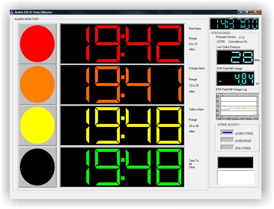Click the green Time To All Clear display

(x=122, y=167)
